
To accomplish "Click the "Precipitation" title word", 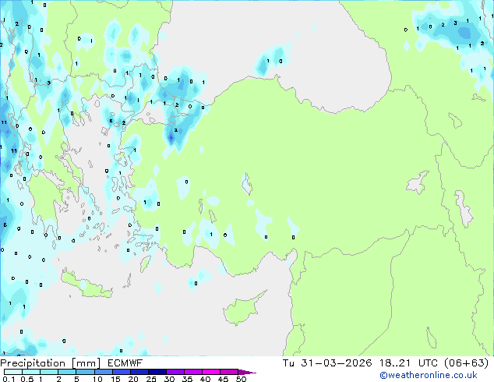I will click(x=33, y=363).
